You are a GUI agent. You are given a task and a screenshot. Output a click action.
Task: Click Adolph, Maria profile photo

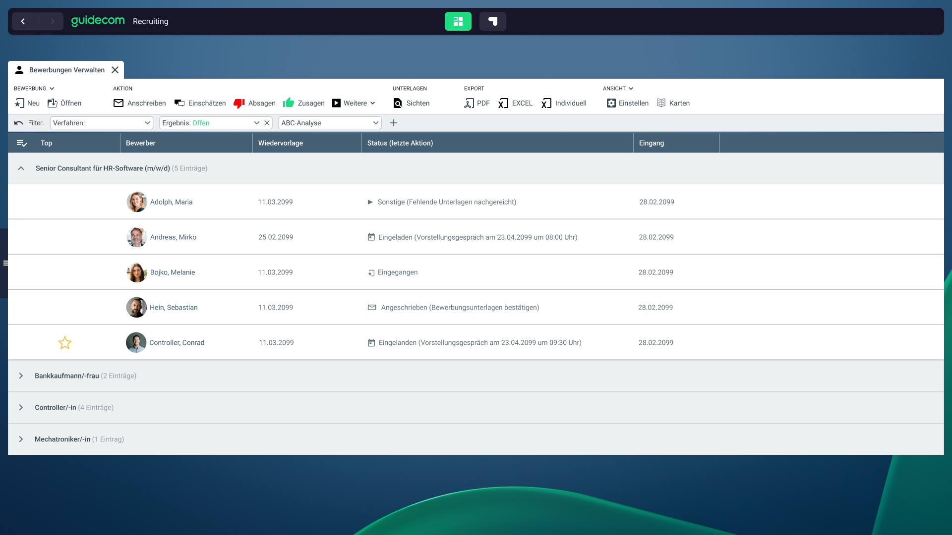point(136,202)
